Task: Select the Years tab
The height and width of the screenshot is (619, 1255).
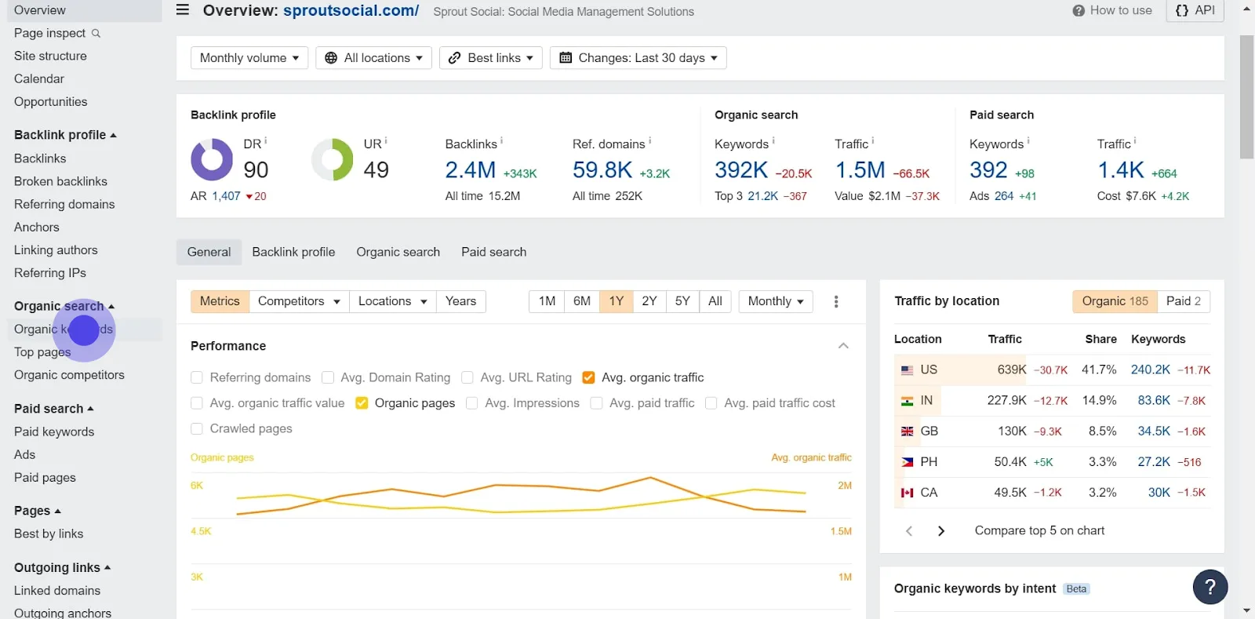Action: pos(461,301)
